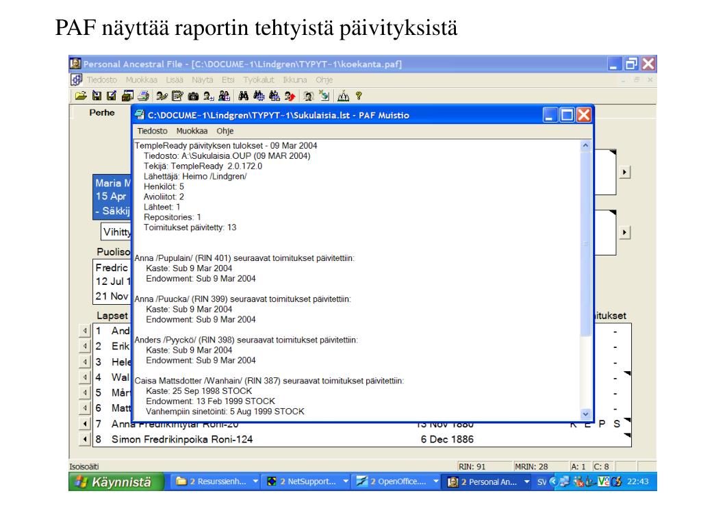Click the globe Web page toolbar icon

tap(324, 96)
